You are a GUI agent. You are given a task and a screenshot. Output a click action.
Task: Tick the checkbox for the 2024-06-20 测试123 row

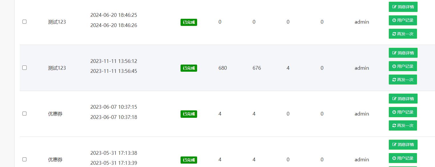coord(25,22)
